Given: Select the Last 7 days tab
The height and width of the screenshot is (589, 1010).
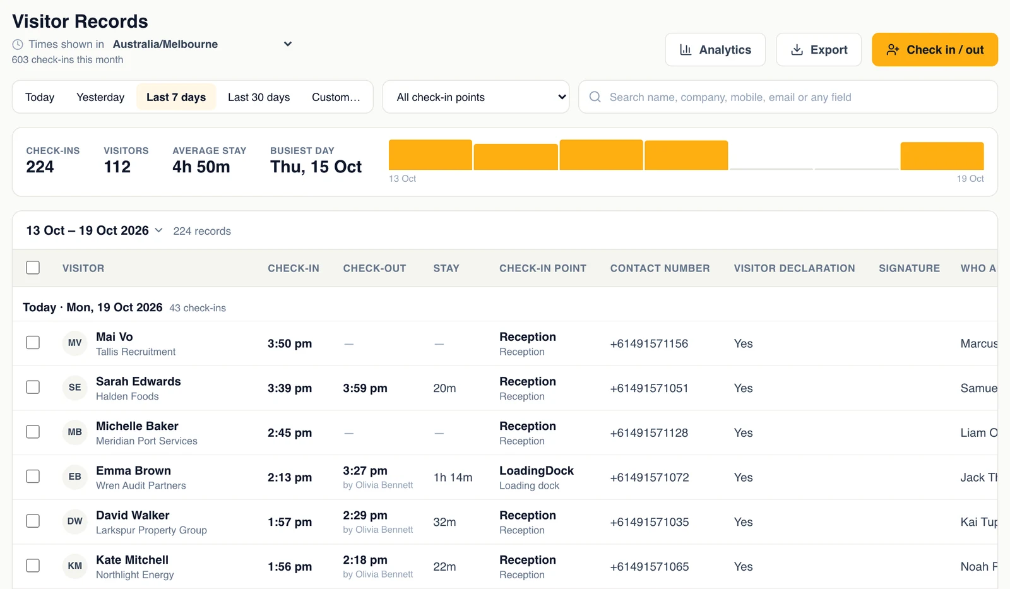Looking at the screenshot, I should (176, 97).
